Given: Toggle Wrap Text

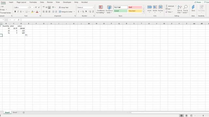Looking at the screenshot, I should tap(64, 7).
